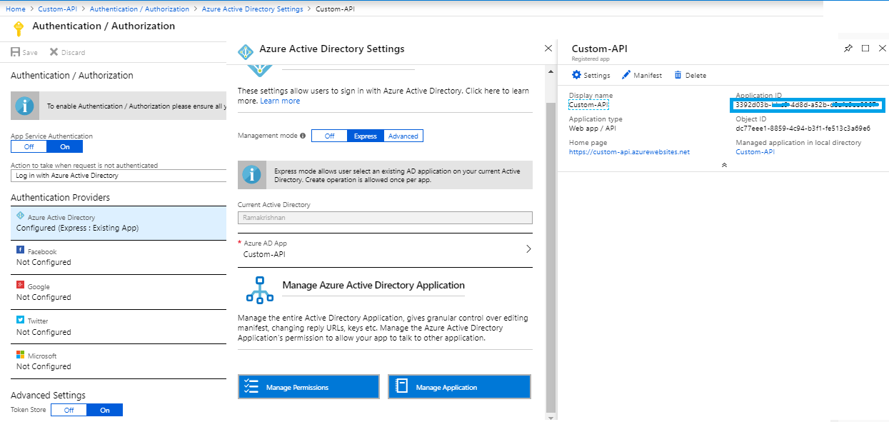
Task: Click the Current Active Directory field
Action: click(385, 218)
